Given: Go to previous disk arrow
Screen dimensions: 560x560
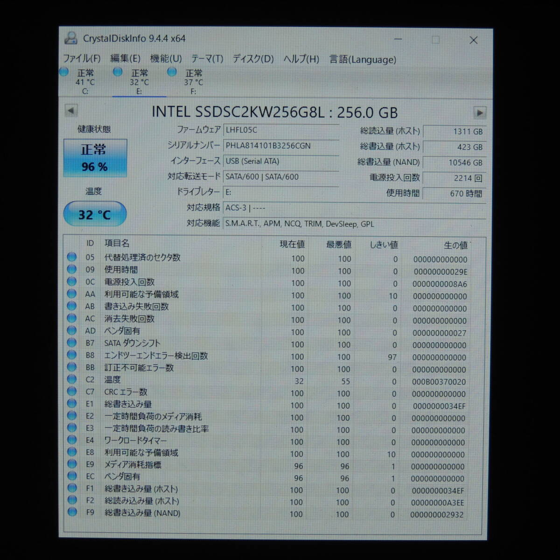Looking at the screenshot, I should click(x=71, y=111).
